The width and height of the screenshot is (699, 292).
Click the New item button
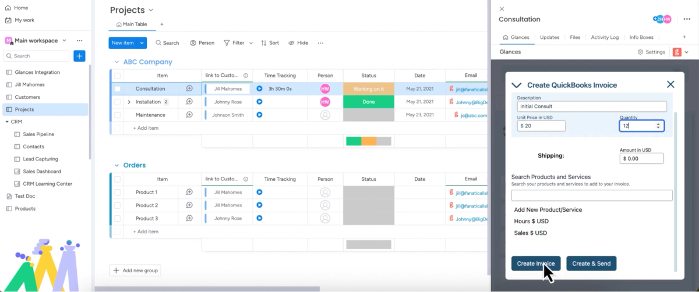[123, 43]
